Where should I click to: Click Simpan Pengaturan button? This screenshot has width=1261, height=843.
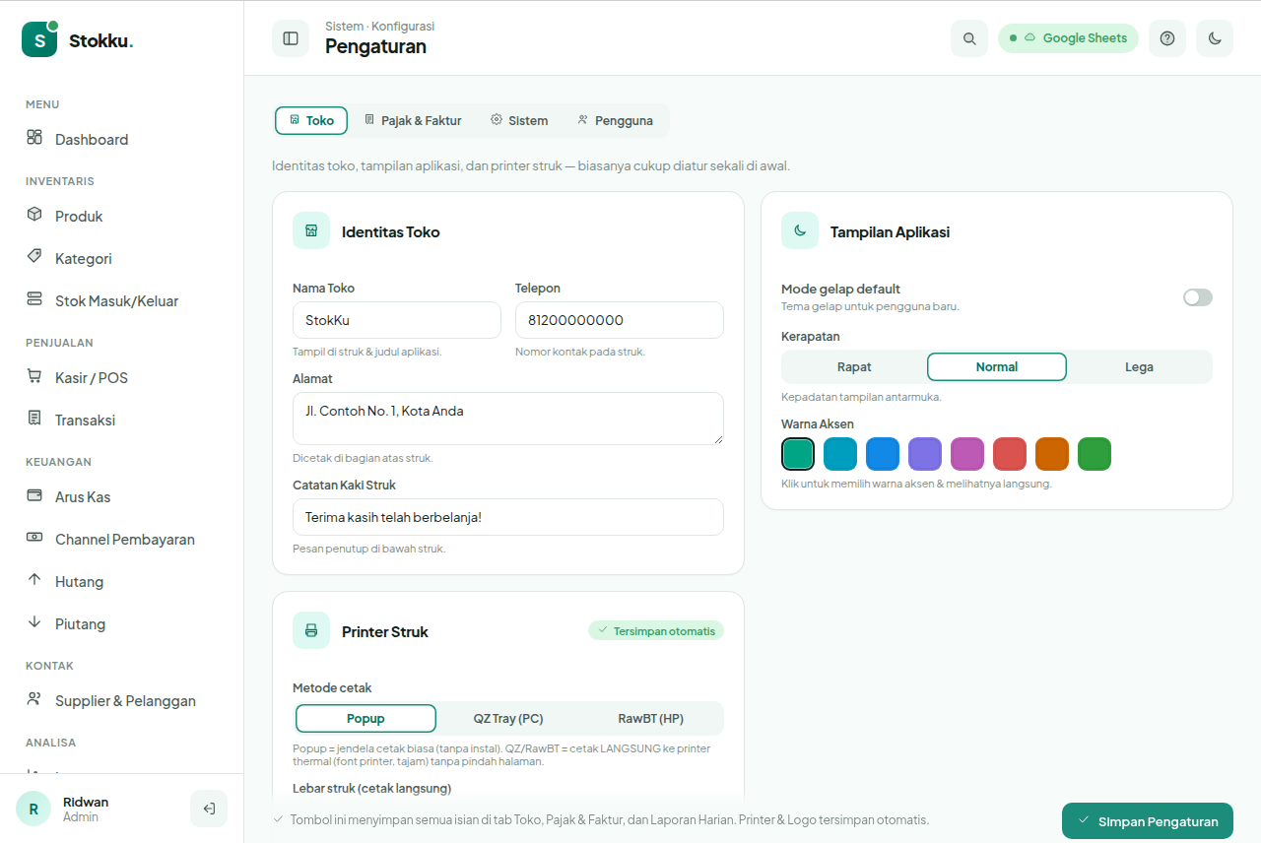tap(1148, 821)
